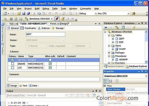Click Database Explorer tree scrollbar down arrow
The height and width of the screenshot is (106, 149).
(146, 62)
